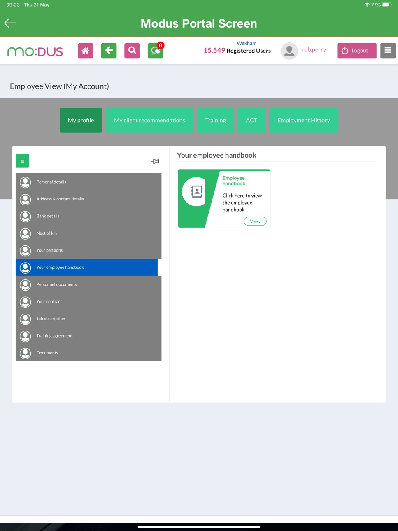398x531 pixels.
Task: Click the 'Your employee handbook' panel heading
Action: (x=216, y=155)
